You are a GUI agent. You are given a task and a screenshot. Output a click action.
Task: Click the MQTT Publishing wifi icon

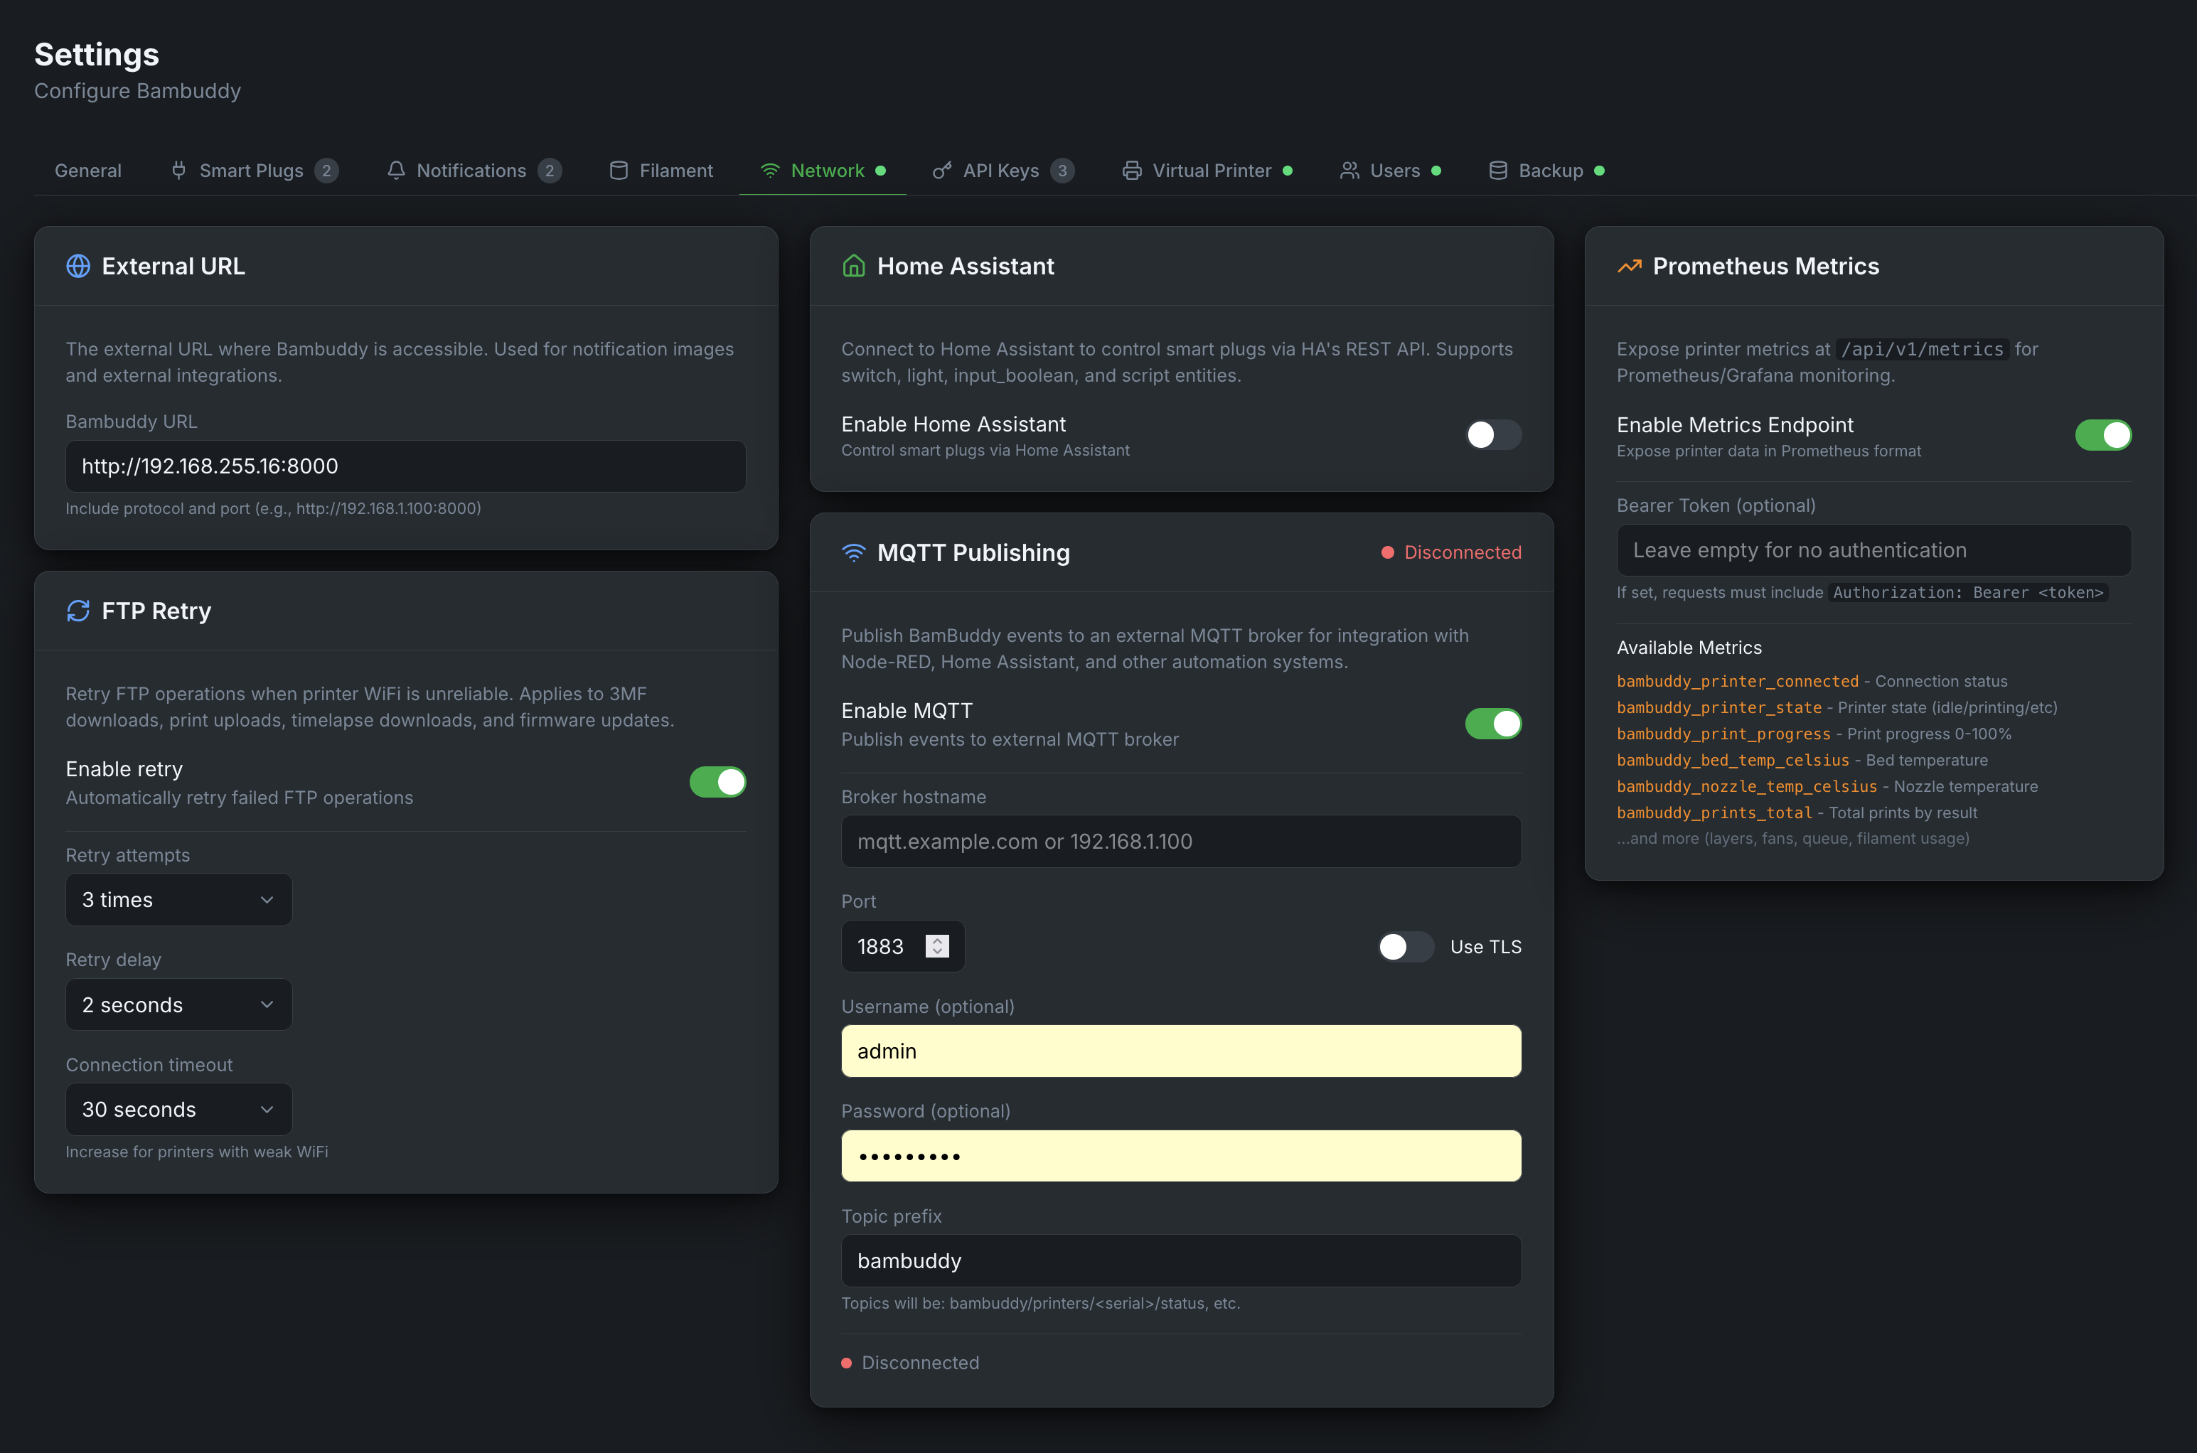853,552
